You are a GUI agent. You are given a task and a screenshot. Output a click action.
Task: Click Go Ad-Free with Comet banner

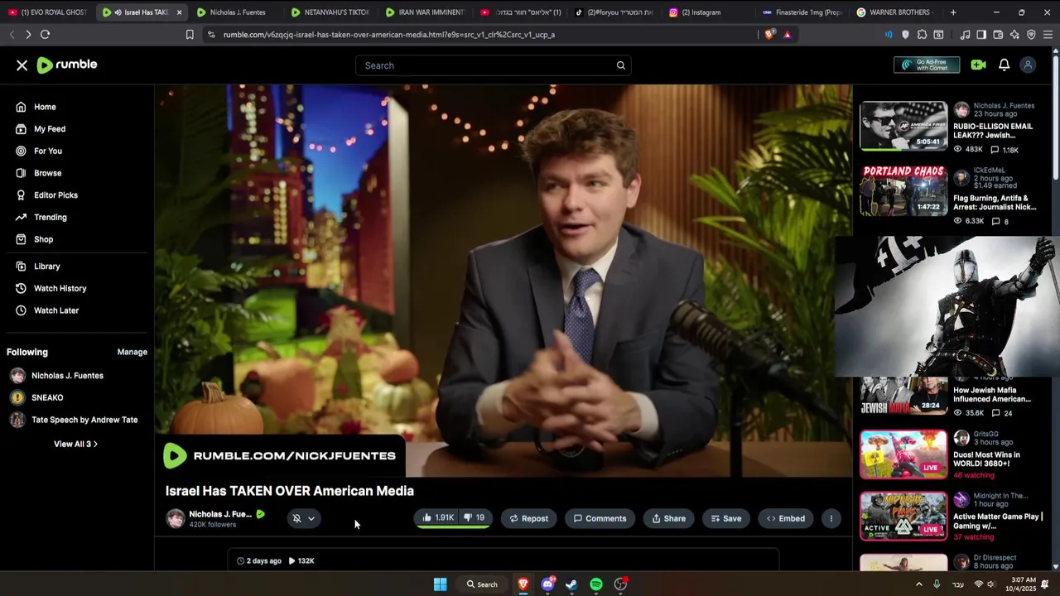(x=927, y=65)
